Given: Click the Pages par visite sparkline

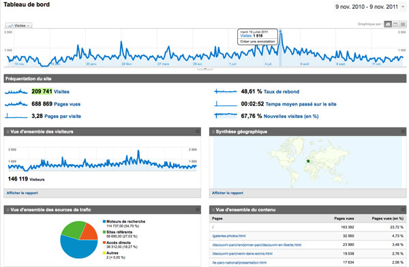Looking at the screenshot, I should 16,116.
